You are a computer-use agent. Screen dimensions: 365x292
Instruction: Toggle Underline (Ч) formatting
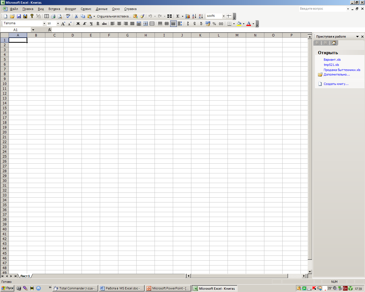[x=91, y=24]
